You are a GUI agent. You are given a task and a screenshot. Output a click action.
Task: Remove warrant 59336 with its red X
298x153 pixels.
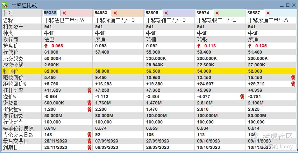tap(64, 13)
